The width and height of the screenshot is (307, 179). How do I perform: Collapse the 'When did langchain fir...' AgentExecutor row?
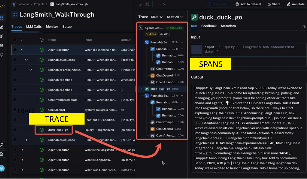click(x=22, y=50)
